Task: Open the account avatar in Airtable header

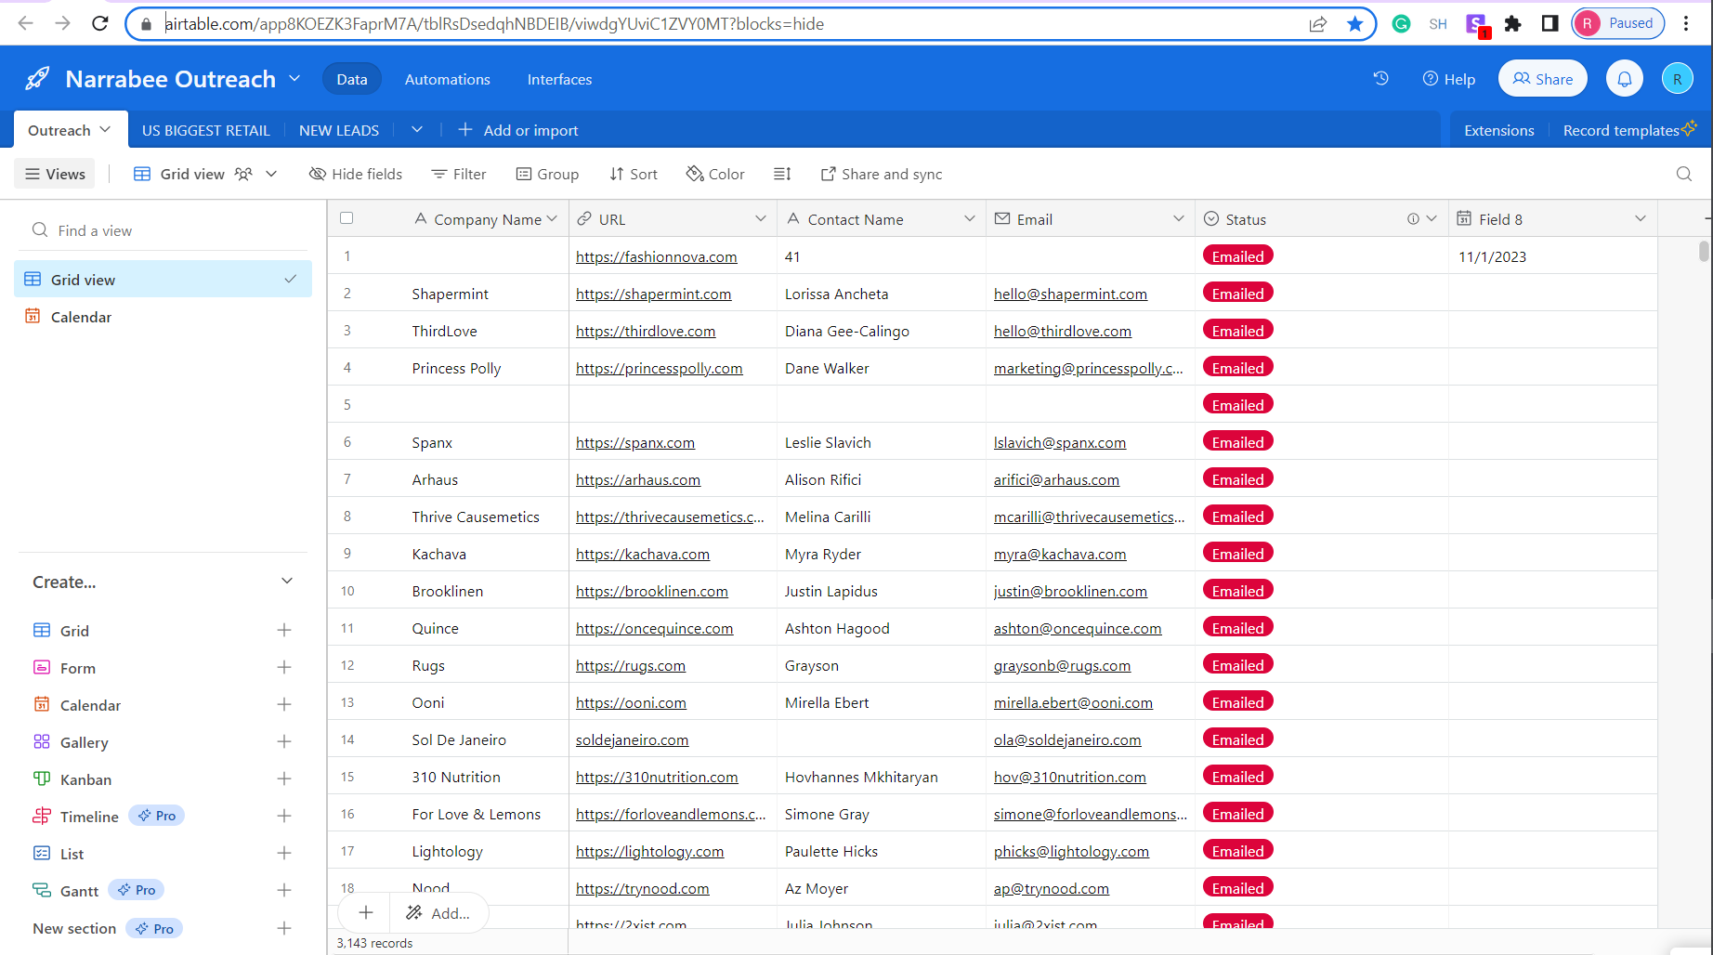Action: [x=1677, y=79]
